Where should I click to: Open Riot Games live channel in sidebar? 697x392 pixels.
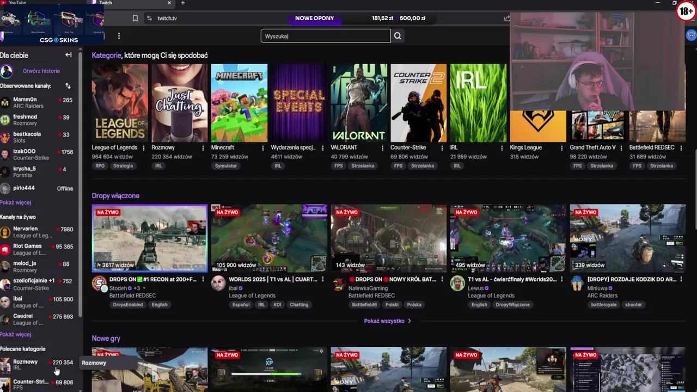37,249
